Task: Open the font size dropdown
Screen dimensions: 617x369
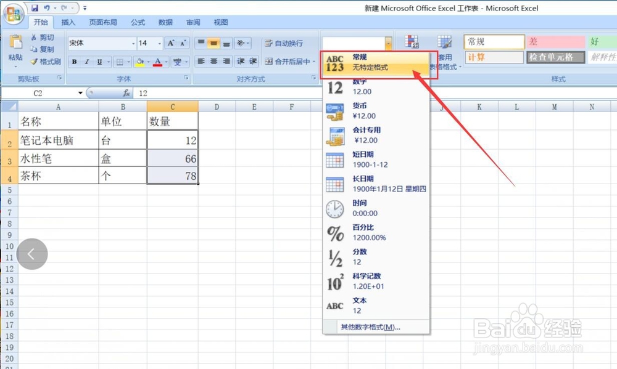Action: [x=160, y=43]
